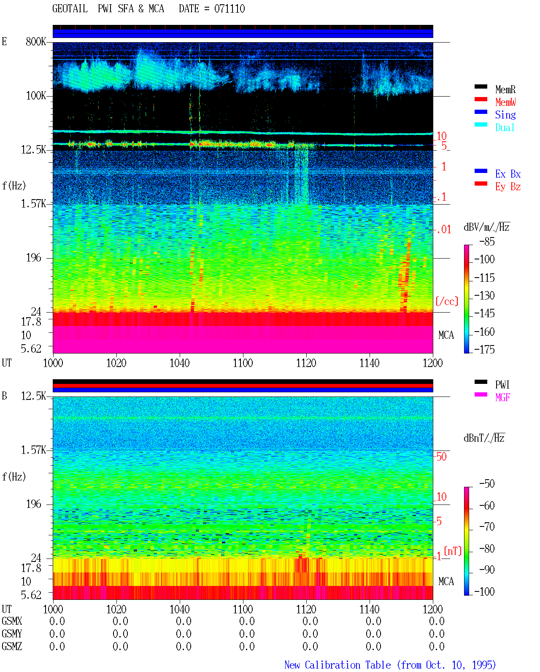
Task: Click the "Sing" legend label
Action: (x=505, y=115)
